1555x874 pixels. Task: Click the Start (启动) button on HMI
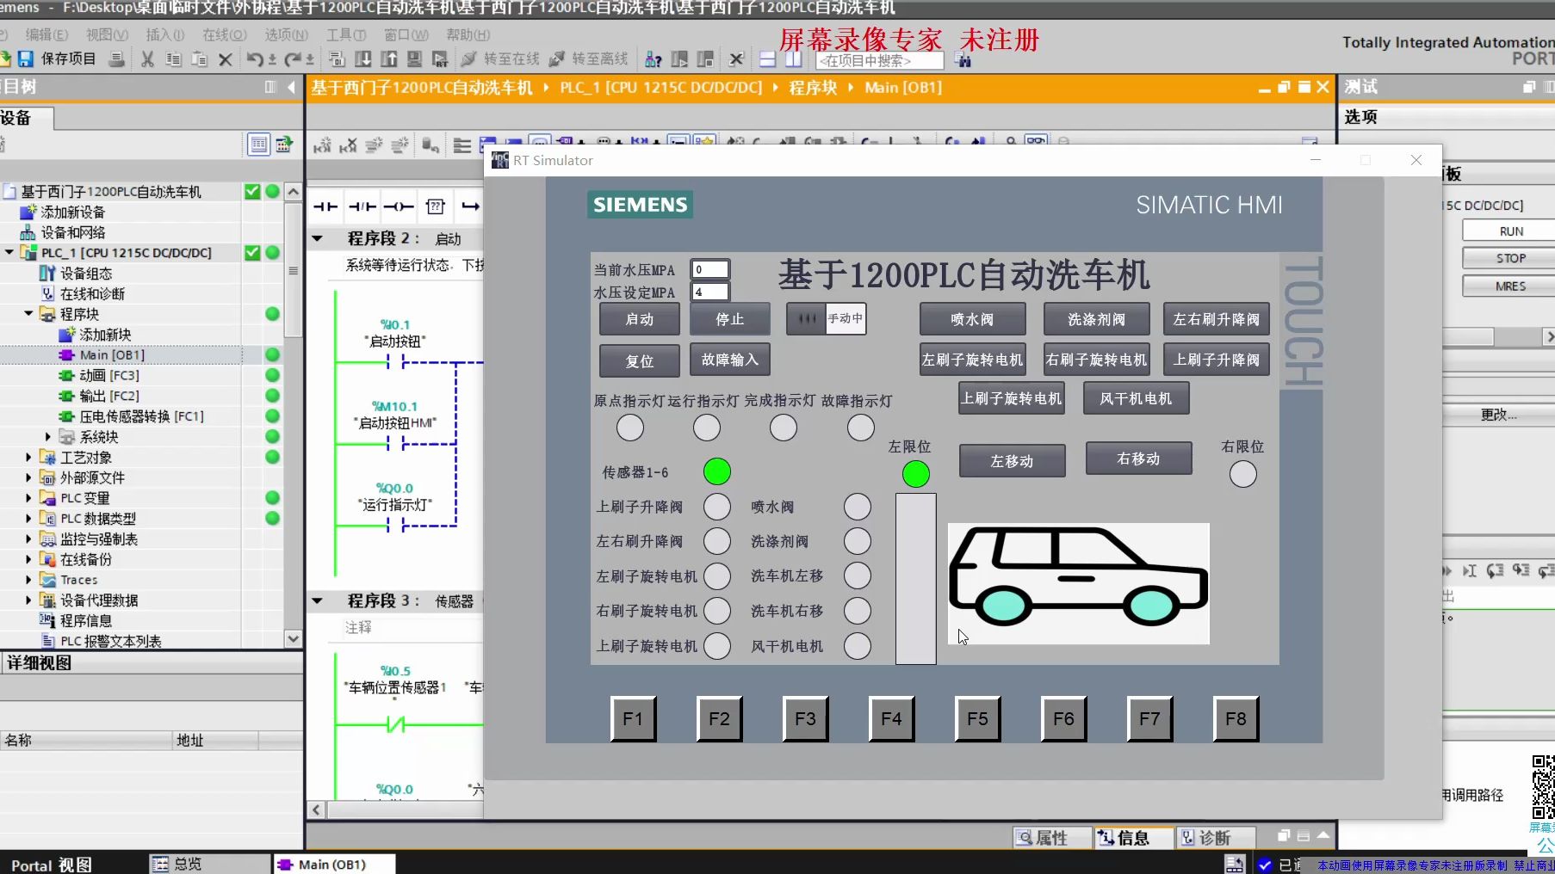(x=639, y=319)
